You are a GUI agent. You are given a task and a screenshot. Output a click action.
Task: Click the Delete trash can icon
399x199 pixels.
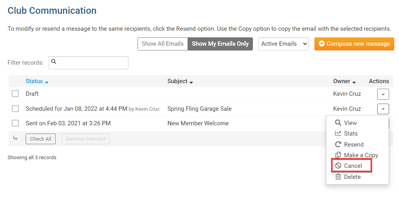coord(338,177)
